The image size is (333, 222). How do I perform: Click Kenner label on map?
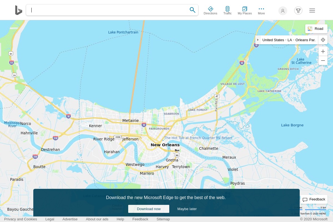click(x=95, y=126)
